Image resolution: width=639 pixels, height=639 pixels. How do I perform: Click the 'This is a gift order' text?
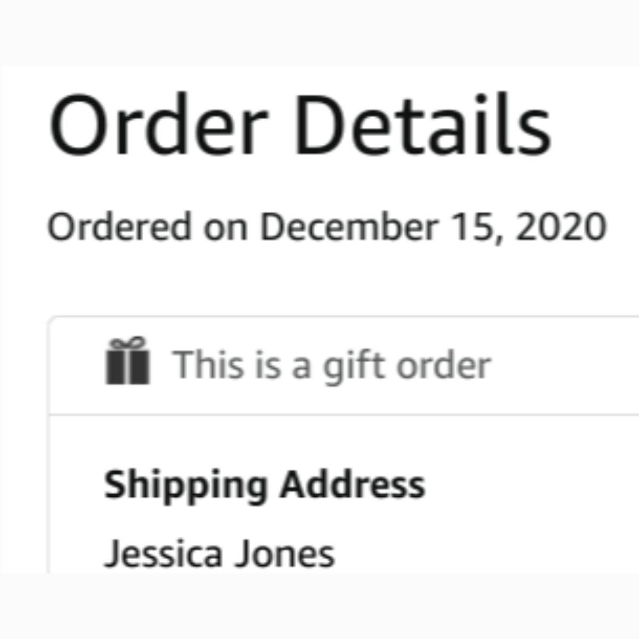click(x=331, y=365)
